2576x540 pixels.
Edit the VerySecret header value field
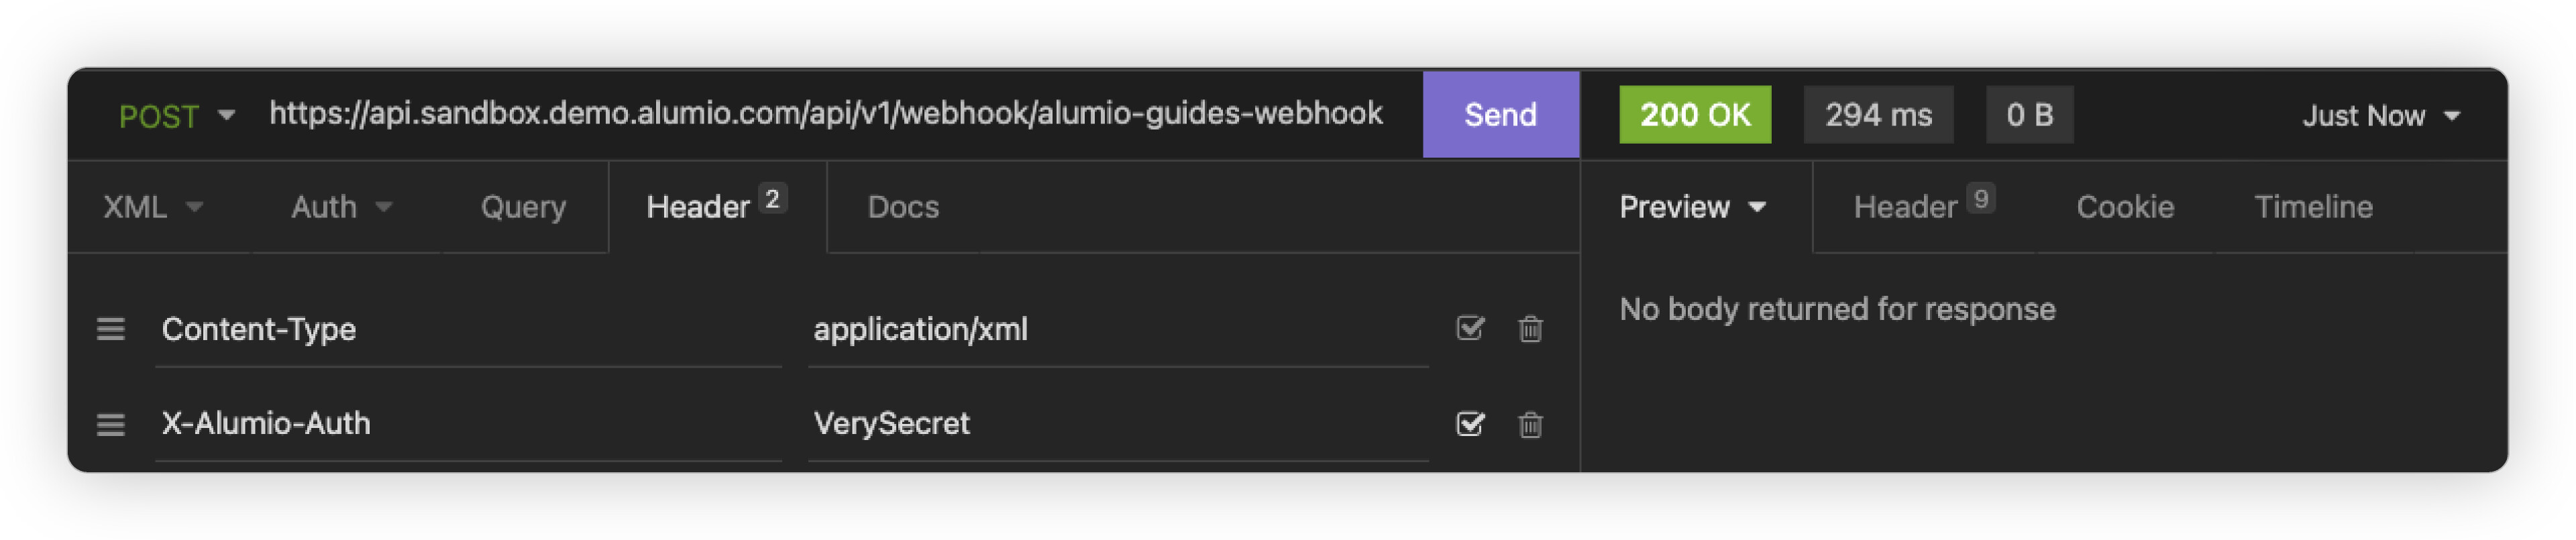click(1115, 424)
